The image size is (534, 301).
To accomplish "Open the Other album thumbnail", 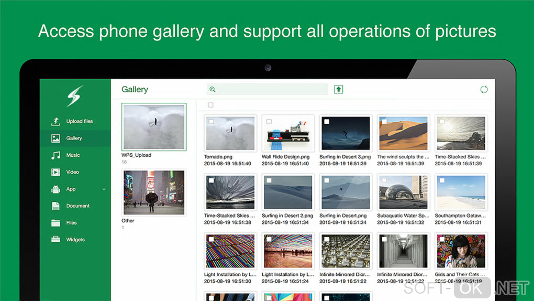I will (x=154, y=193).
